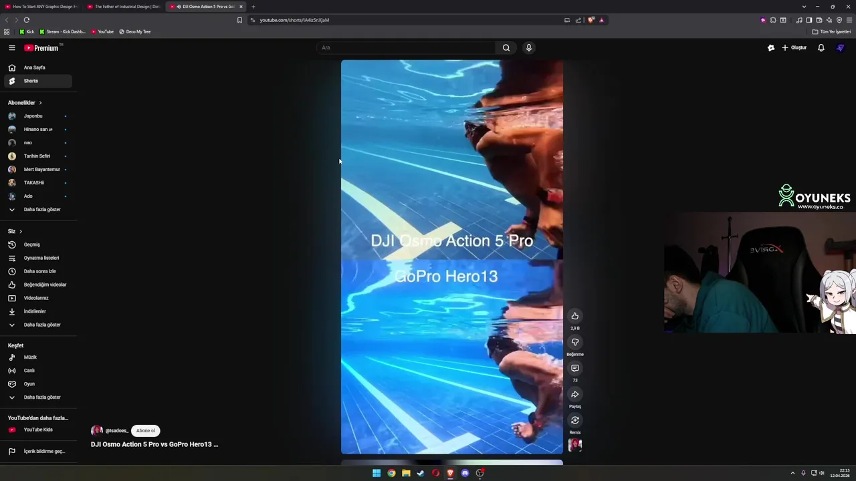The width and height of the screenshot is (856, 481).
Task: Open Canlı live section
Action: pyautogui.click(x=38, y=371)
